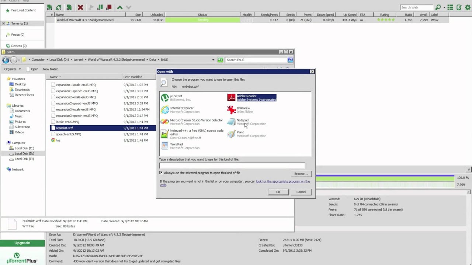Viewport: 472px width, 265px height.
Task: Click the Search EnUS input field
Action: click(256, 60)
